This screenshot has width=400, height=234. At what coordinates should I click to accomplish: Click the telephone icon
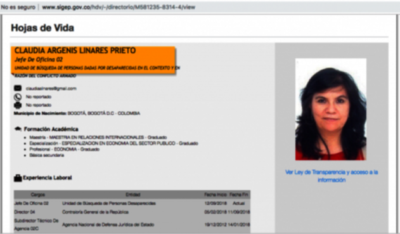[18, 97]
